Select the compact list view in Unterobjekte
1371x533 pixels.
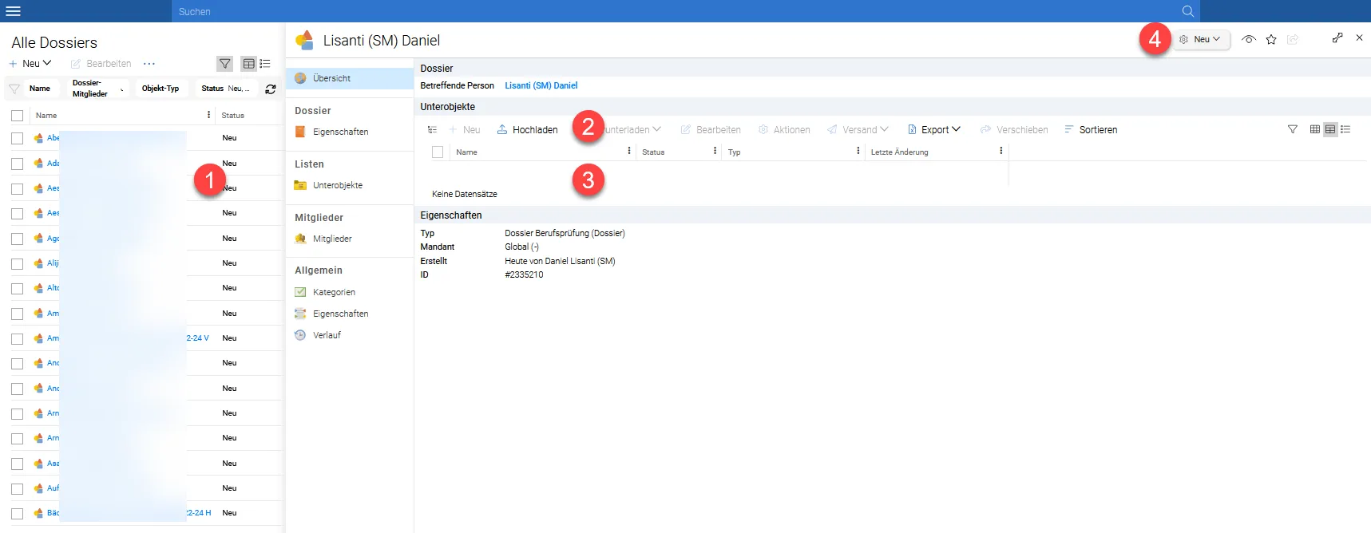pos(1345,129)
